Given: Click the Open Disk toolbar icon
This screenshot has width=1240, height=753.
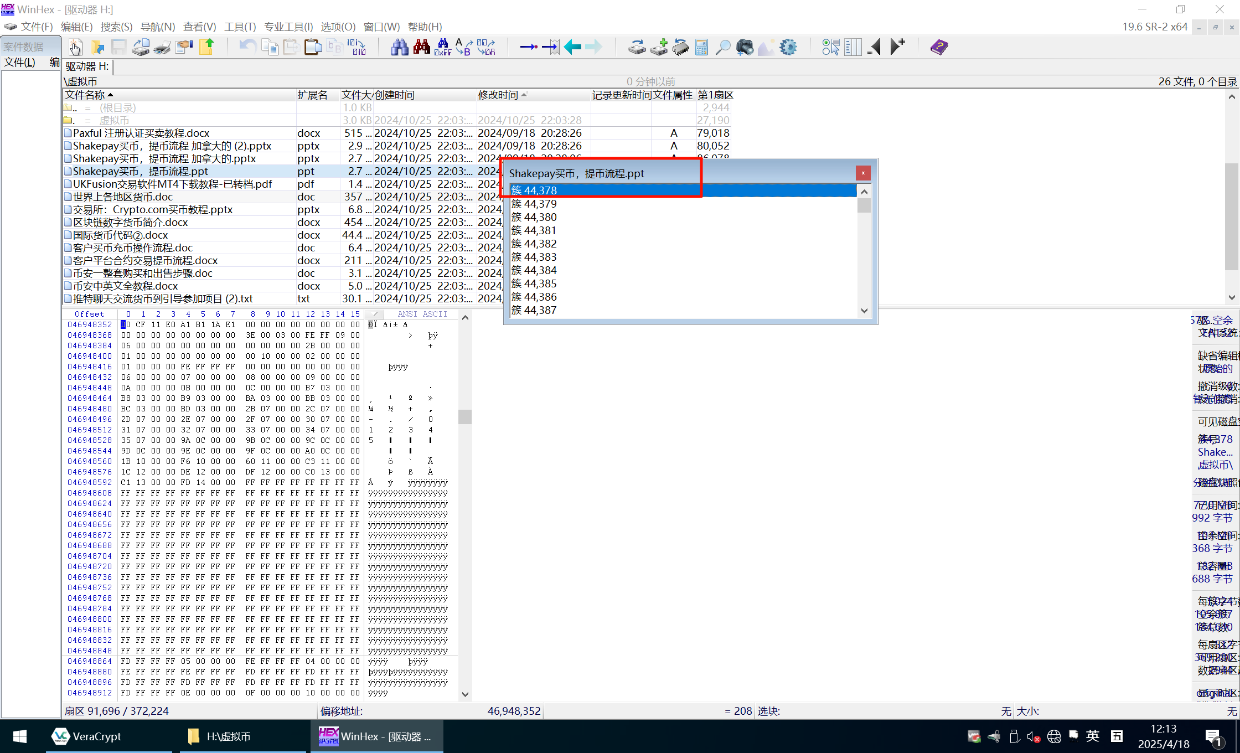Looking at the screenshot, I should (x=141, y=48).
